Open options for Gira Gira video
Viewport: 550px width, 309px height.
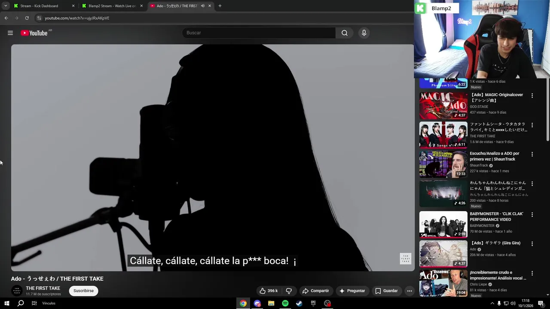click(x=532, y=244)
